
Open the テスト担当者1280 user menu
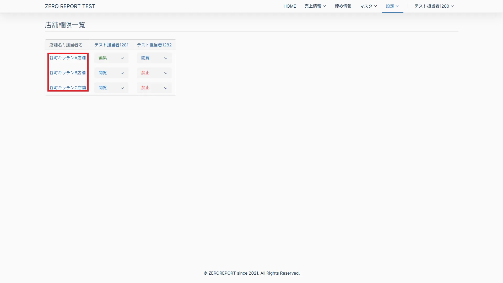coord(434,6)
